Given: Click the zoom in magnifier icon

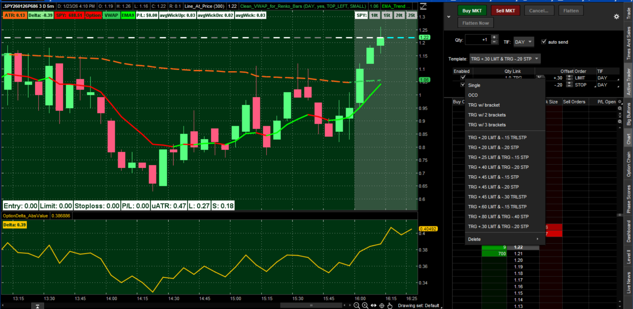Looking at the screenshot, I should coord(365,305).
